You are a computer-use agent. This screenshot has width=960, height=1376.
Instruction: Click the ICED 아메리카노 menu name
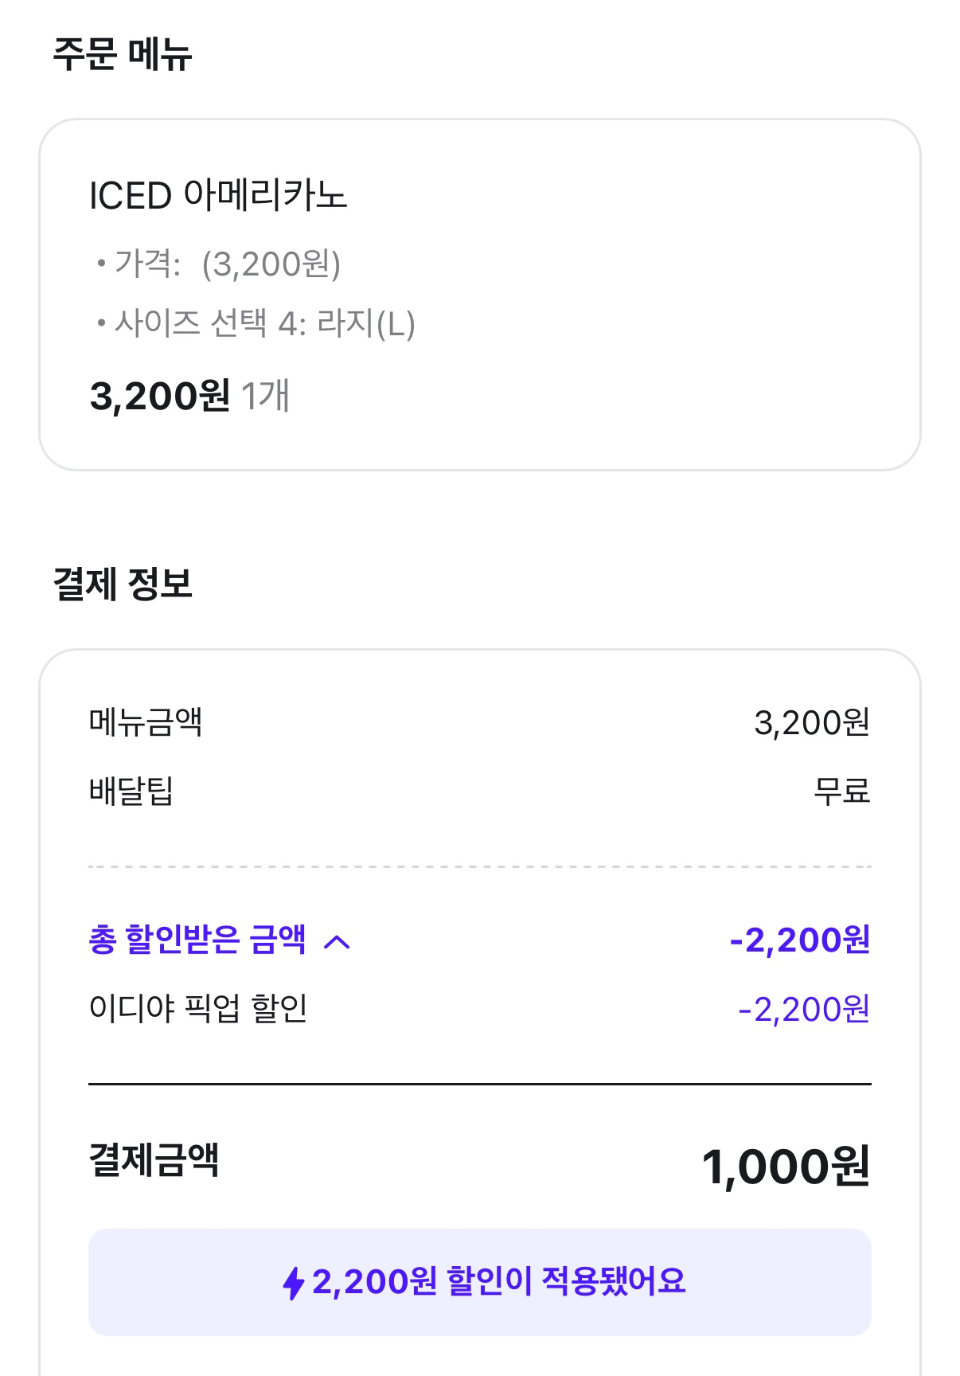pyautogui.click(x=218, y=195)
